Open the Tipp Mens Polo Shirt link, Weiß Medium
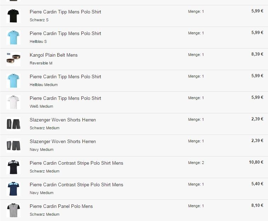This screenshot has height=221, width=268. [x=65, y=98]
